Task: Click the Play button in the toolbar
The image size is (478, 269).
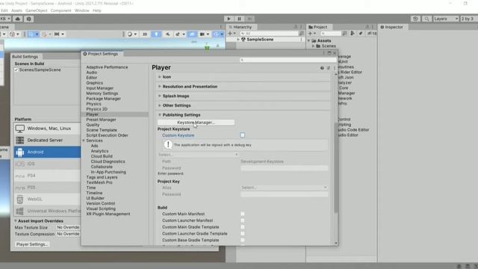Action: (229, 19)
